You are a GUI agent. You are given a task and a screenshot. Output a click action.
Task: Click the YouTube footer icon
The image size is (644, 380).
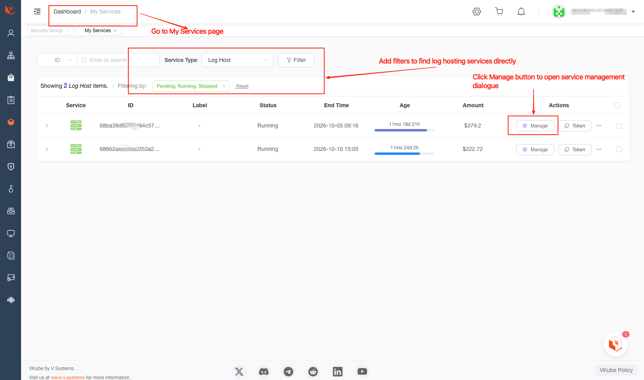(362, 371)
